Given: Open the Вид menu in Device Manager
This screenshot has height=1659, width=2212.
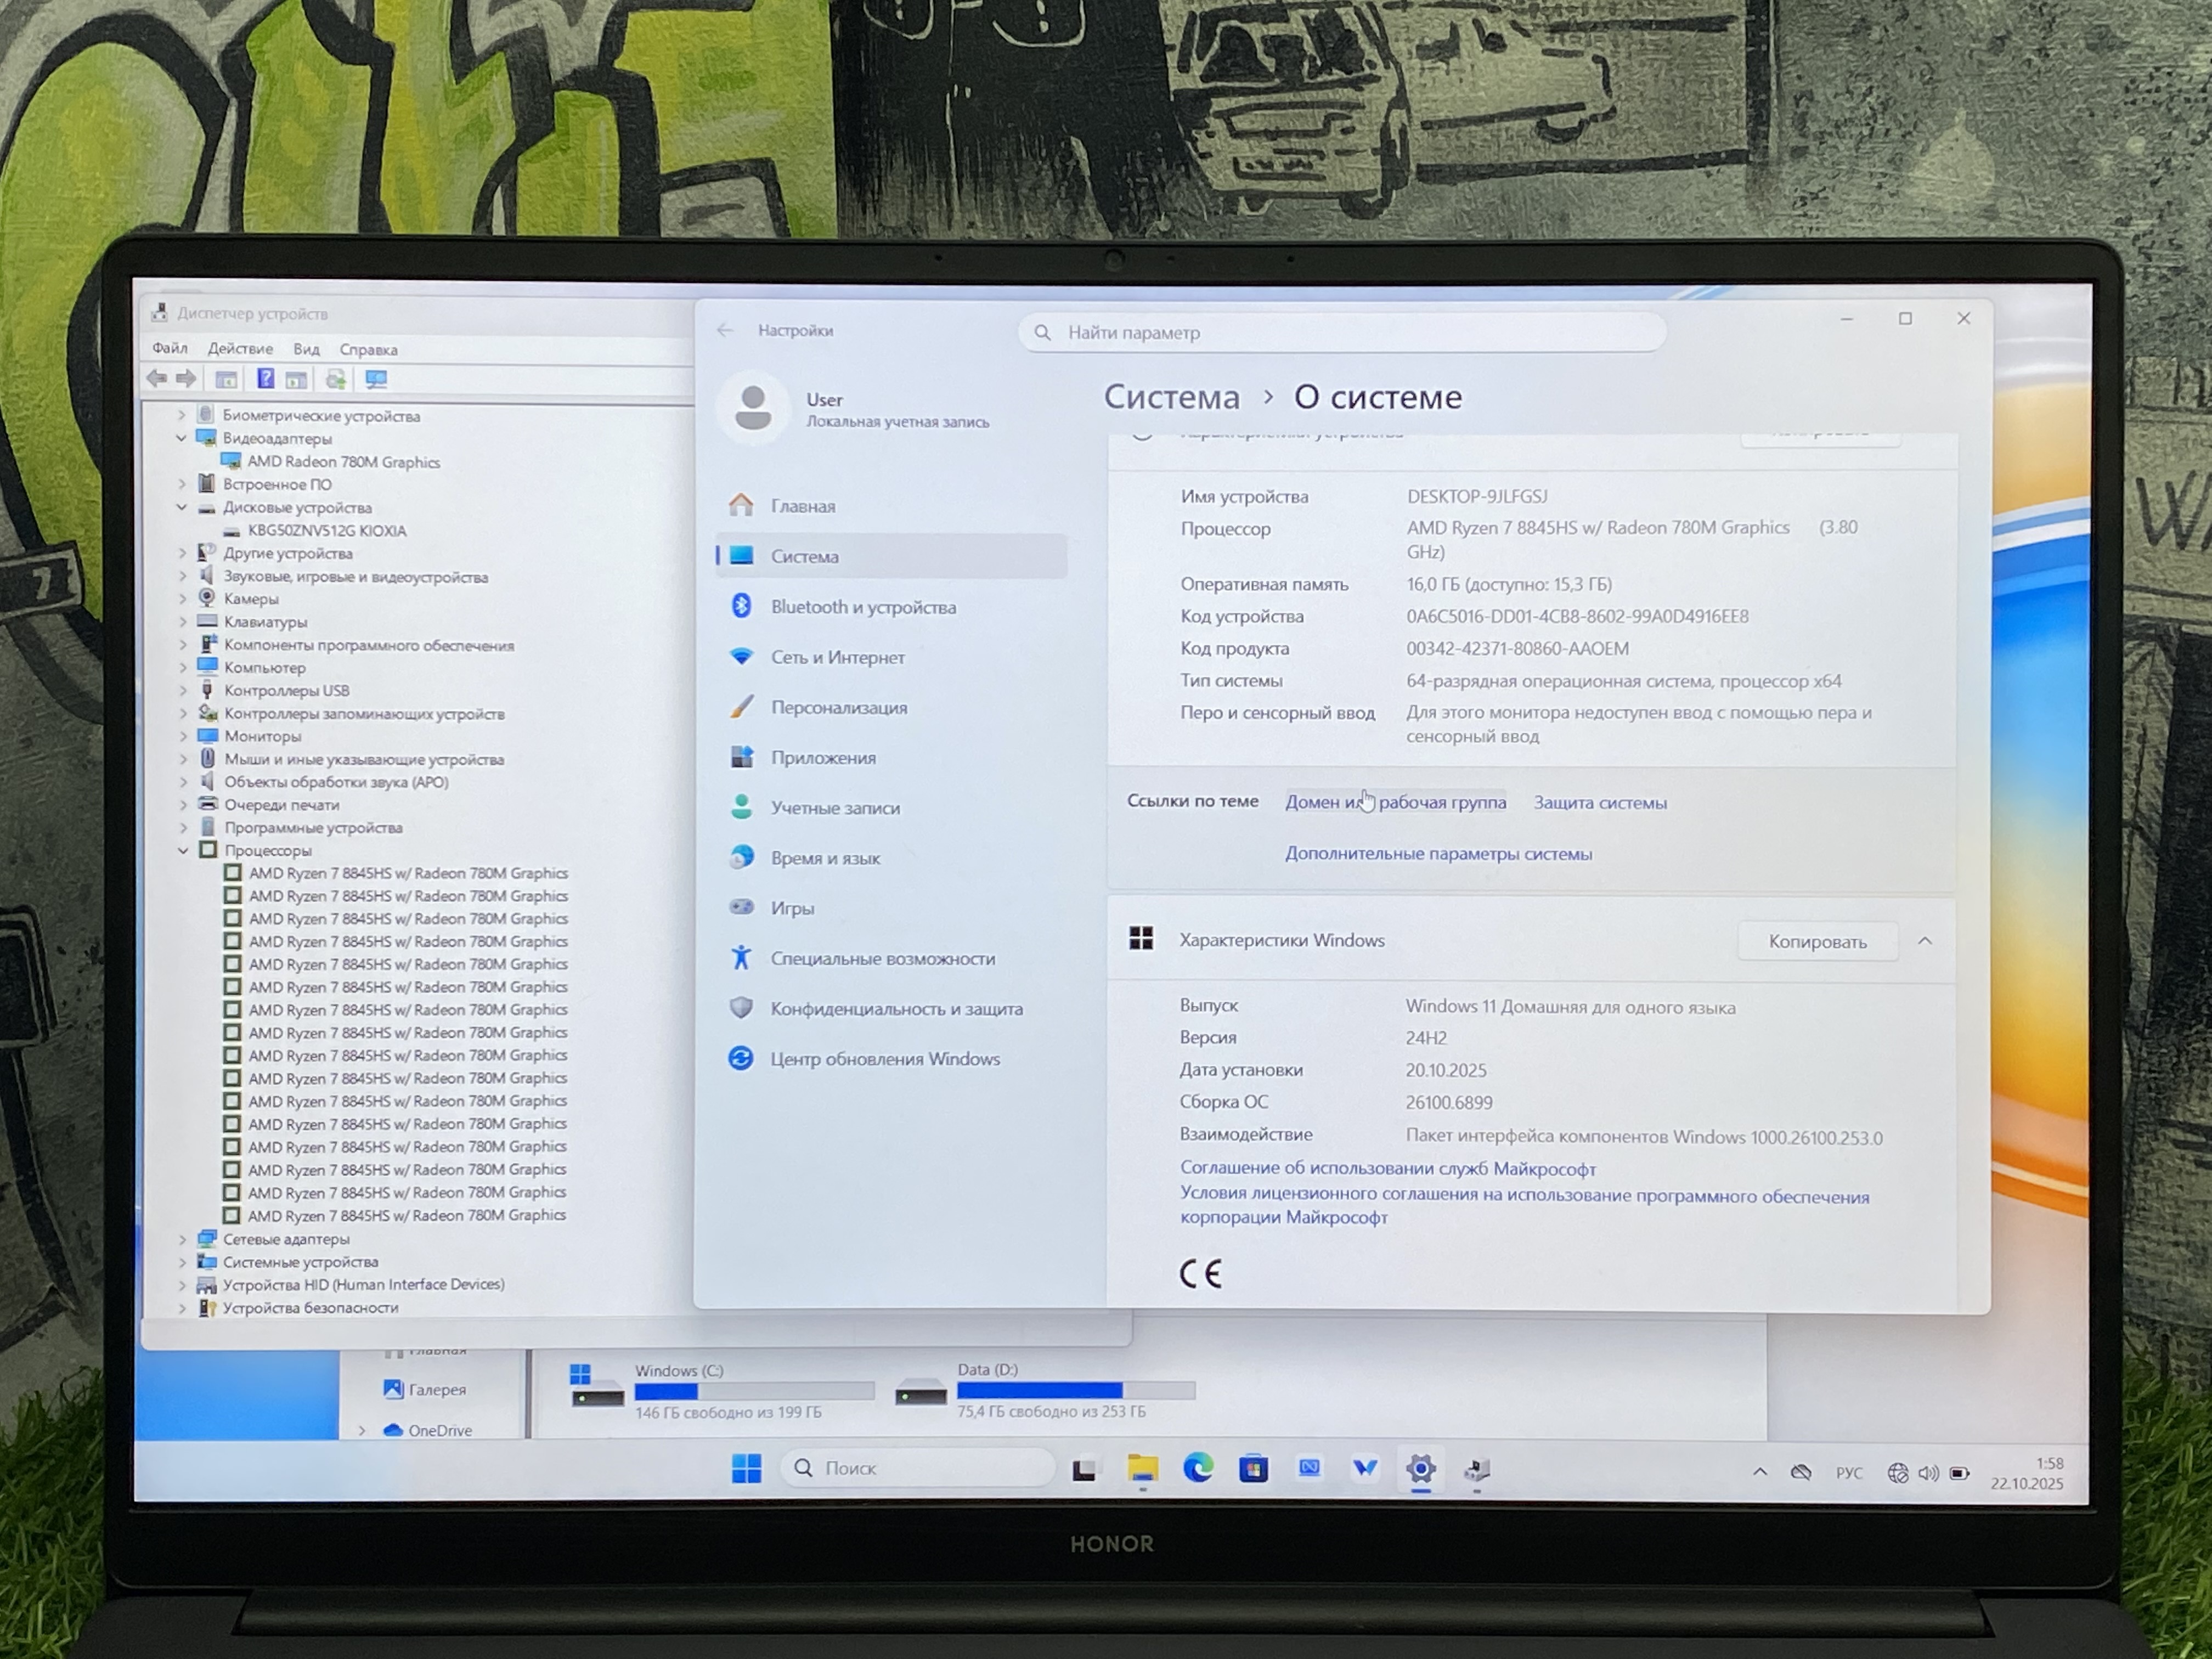Looking at the screenshot, I should (x=306, y=349).
